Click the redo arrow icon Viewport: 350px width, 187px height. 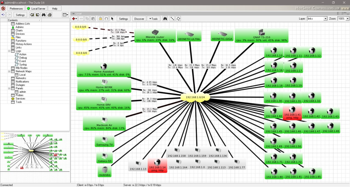[9, 15]
